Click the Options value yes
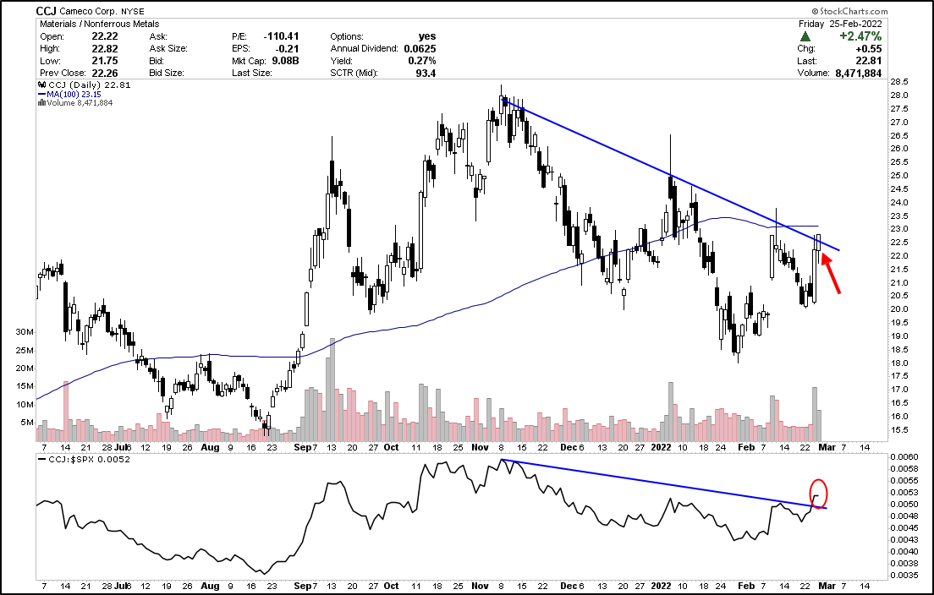This screenshot has width=934, height=595. pyautogui.click(x=427, y=36)
